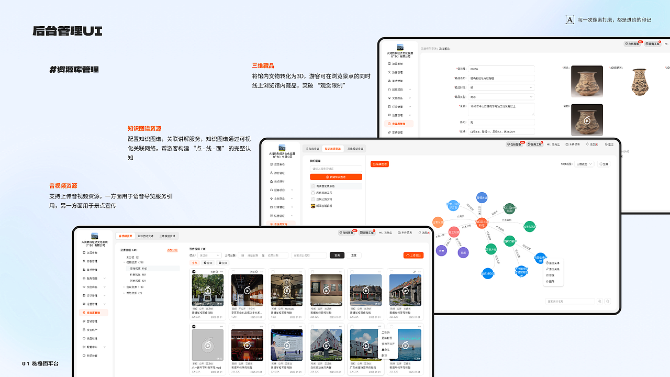The height and width of the screenshot is (377, 670).
Task: Open 服务工单 in 3D collection window header
Action: pyautogui.click(x=653, y=43)
